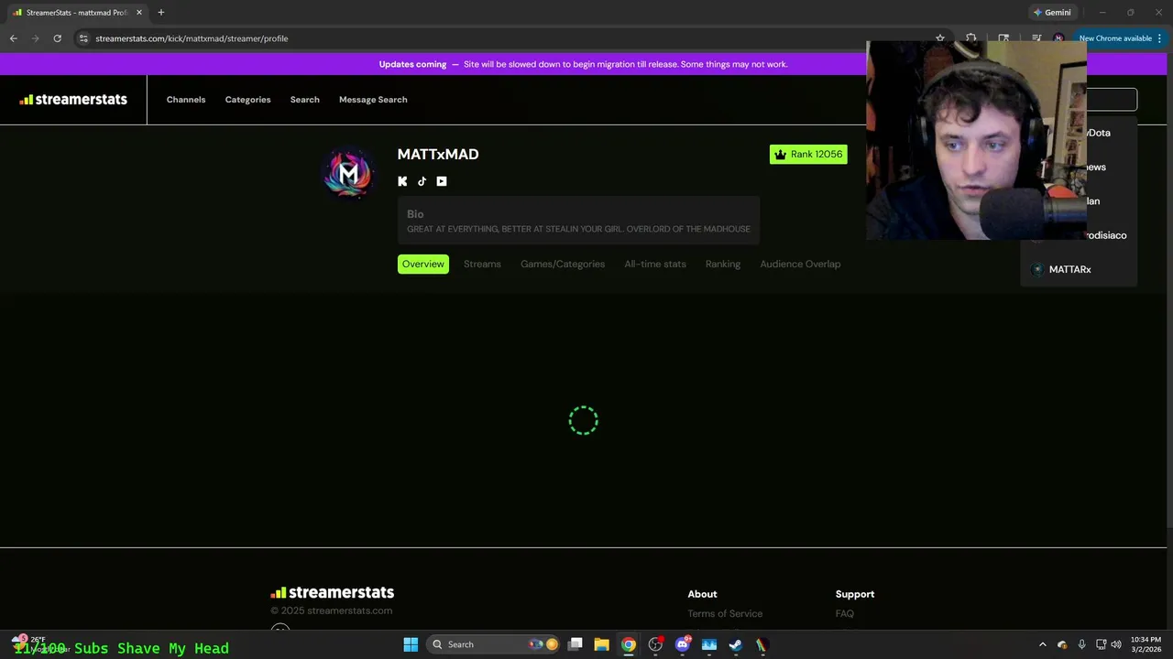The height and width of the screenshot is (659, 1173).
Task: Open Channels in site navigation
Action: pyautogui.click(x=186, y=100)
